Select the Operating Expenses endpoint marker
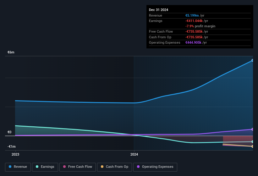The height and width of the screenshot is (176, 258). [253, 129]
